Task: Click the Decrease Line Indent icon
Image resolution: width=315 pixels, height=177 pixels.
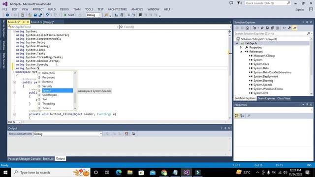Action: click(117, 15)
